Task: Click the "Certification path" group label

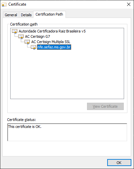Action: 24,24
